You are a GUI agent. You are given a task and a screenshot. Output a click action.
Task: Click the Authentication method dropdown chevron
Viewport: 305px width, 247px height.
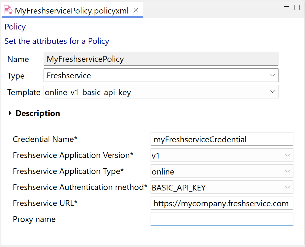coord(287,187)
